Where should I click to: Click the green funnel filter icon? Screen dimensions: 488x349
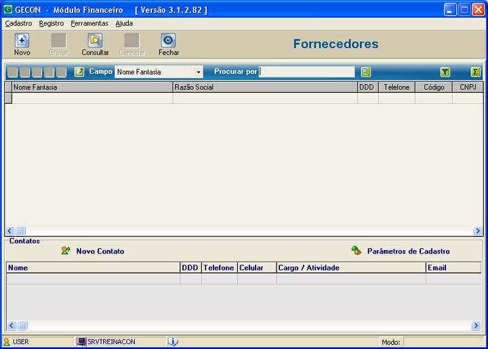pyautogui.click(x=445, y=72)
